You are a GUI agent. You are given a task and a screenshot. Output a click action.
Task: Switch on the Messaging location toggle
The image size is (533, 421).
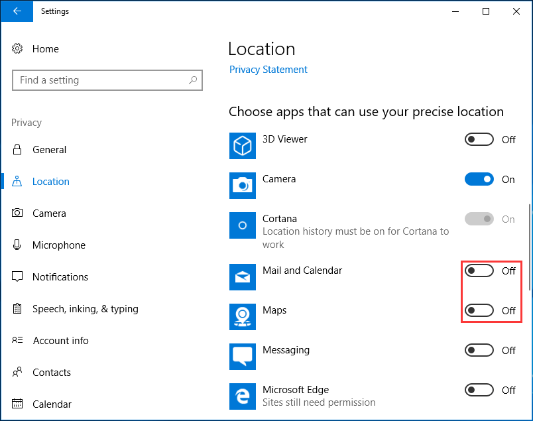click(x=479, y=350)
